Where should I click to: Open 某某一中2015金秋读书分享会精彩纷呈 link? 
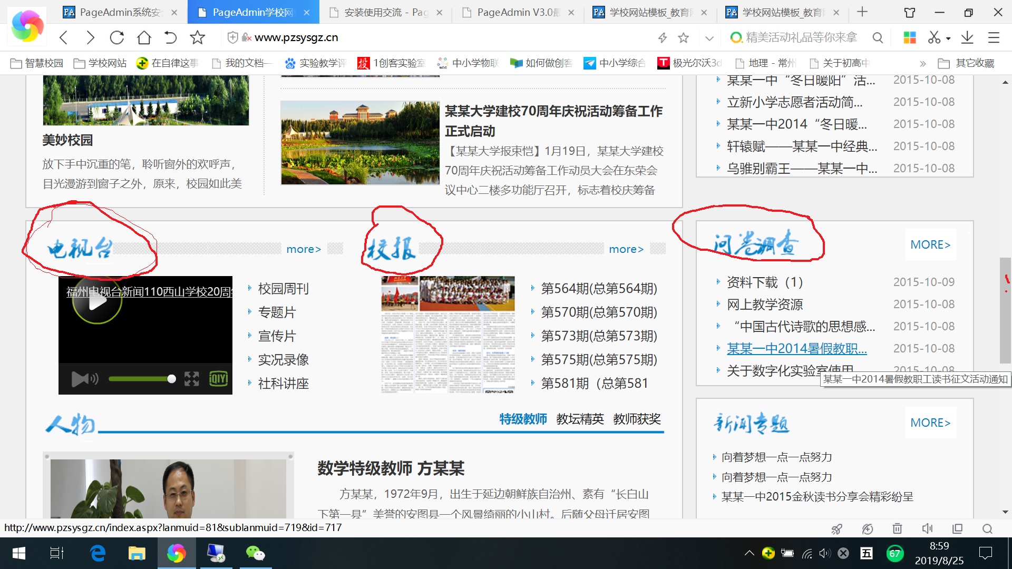click(x=817, y=497)
